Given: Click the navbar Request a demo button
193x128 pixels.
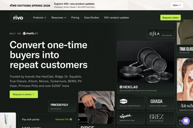Looking at the screenshot, I should point(170,18).
